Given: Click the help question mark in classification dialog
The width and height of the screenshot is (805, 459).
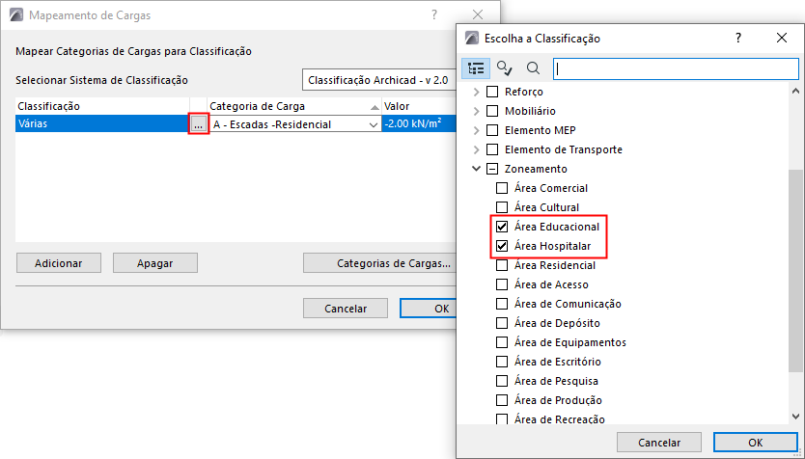Looking at the screenshot, I should [738, 38].
